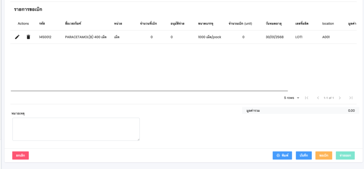Click the จำนวนที่เบิก column header

[x=149, y=23]
